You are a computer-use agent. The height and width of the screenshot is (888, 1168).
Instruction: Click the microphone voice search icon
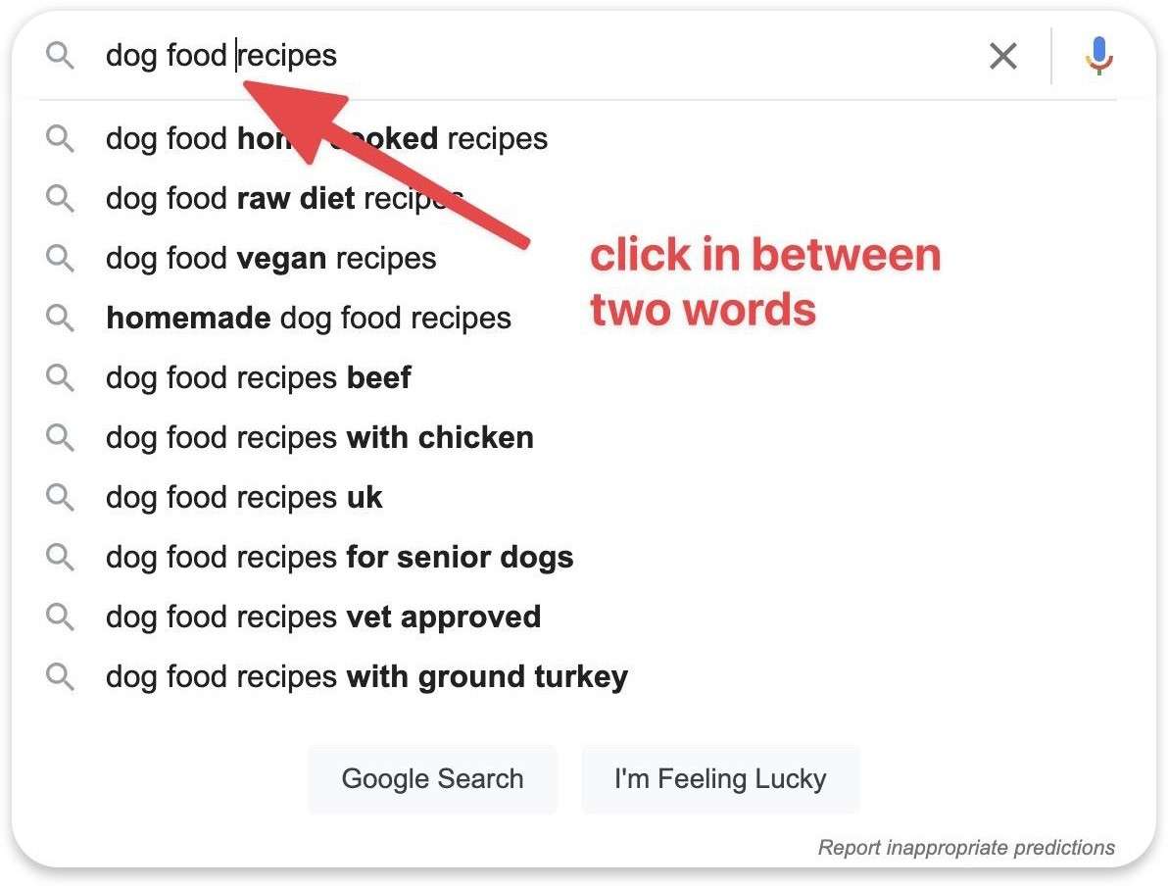pos(1099,56)
